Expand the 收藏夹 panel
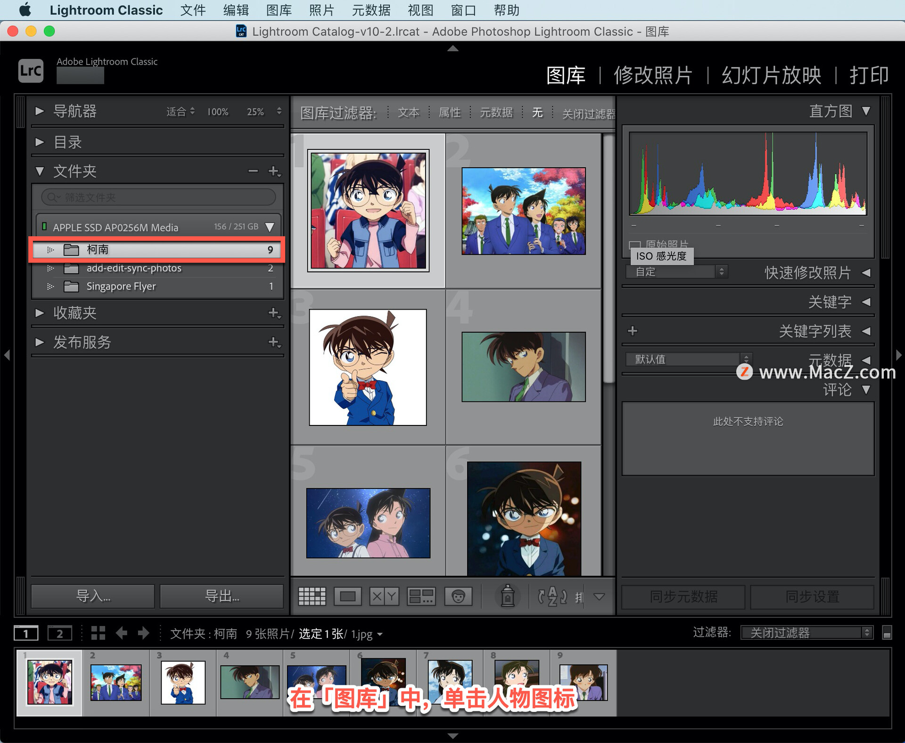 coord(40,313)
